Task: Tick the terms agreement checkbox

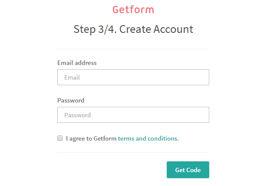Action: coord(60,138)
